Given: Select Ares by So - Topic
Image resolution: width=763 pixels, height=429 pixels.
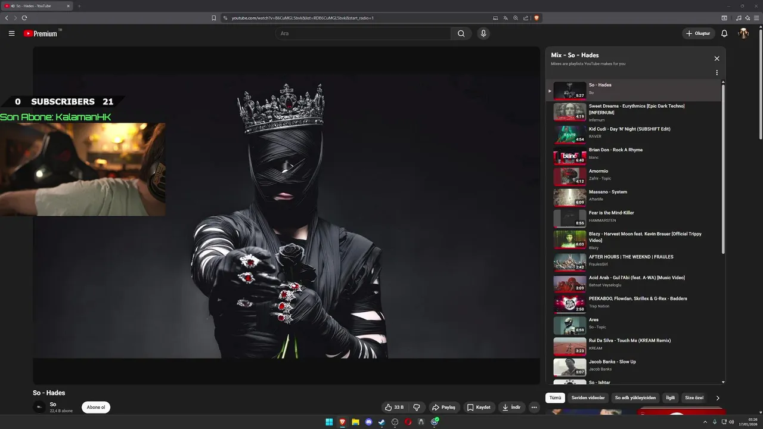Looking at the screenshot, I should pos(634,325).
